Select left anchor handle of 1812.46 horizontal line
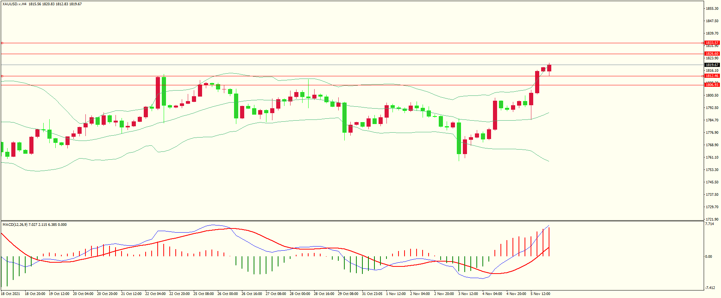This screenshot has height=298, width=721. click(2, 76)
